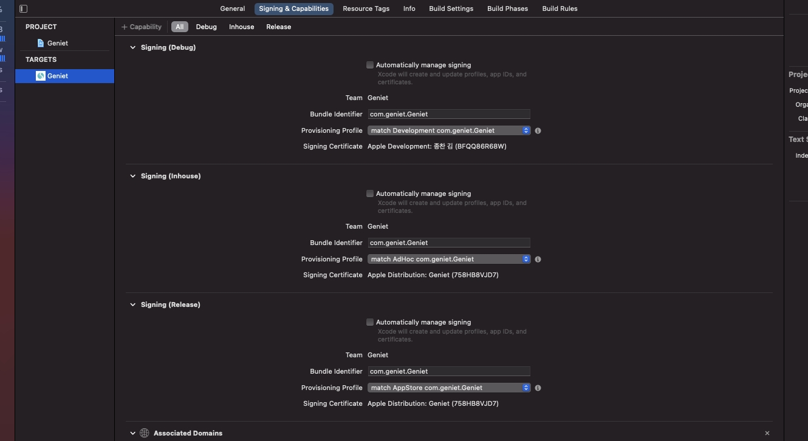Filter by Inhouse configuration
This screenshot has height=441, width=808.
click(x=241, y=27)
